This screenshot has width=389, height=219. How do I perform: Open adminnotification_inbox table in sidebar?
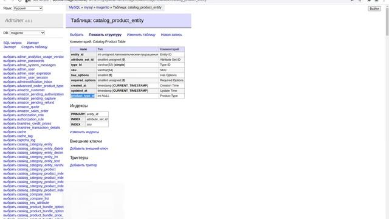tap(35, 82)
